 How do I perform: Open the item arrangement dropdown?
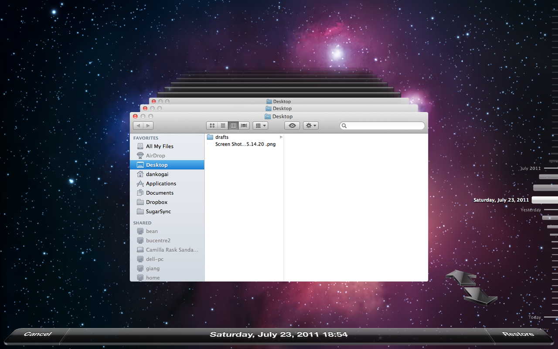[x=260, y=126]
